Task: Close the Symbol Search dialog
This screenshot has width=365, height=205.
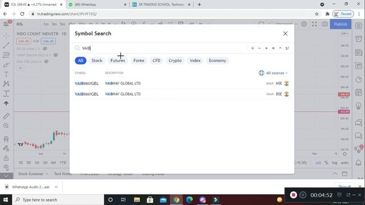Action: coord(285,34)
